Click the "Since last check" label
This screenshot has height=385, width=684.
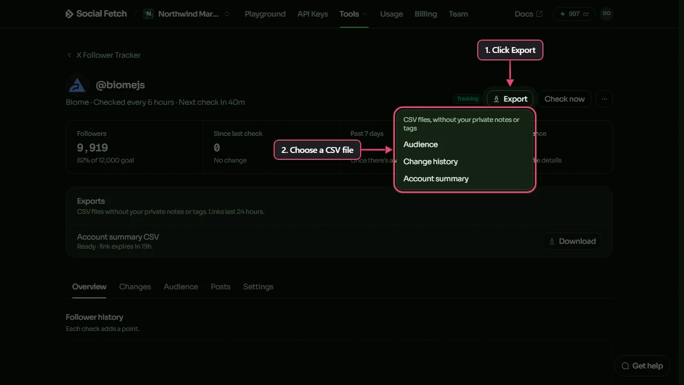(238, 134)
